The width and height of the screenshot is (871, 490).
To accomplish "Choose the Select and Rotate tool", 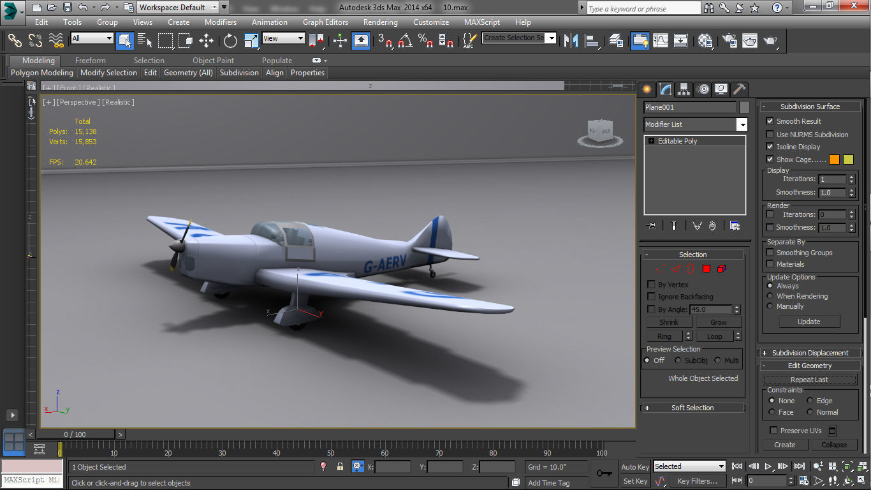I will [230, 41].
